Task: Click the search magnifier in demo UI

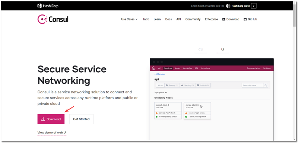Action: pos(266,85)
